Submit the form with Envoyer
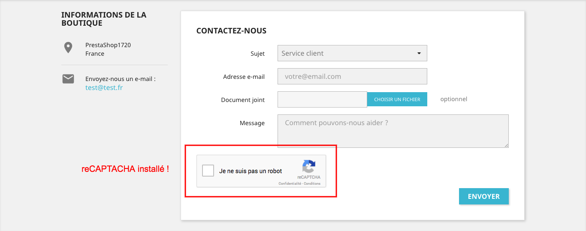The width and height of the screenshot is (586, 231). pos(483,196)
